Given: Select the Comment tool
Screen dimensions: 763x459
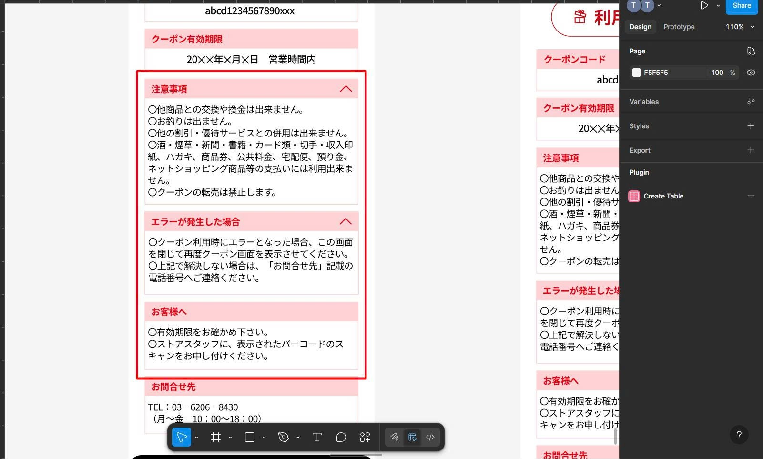Looking at the screenshot, I should (341, 437).
